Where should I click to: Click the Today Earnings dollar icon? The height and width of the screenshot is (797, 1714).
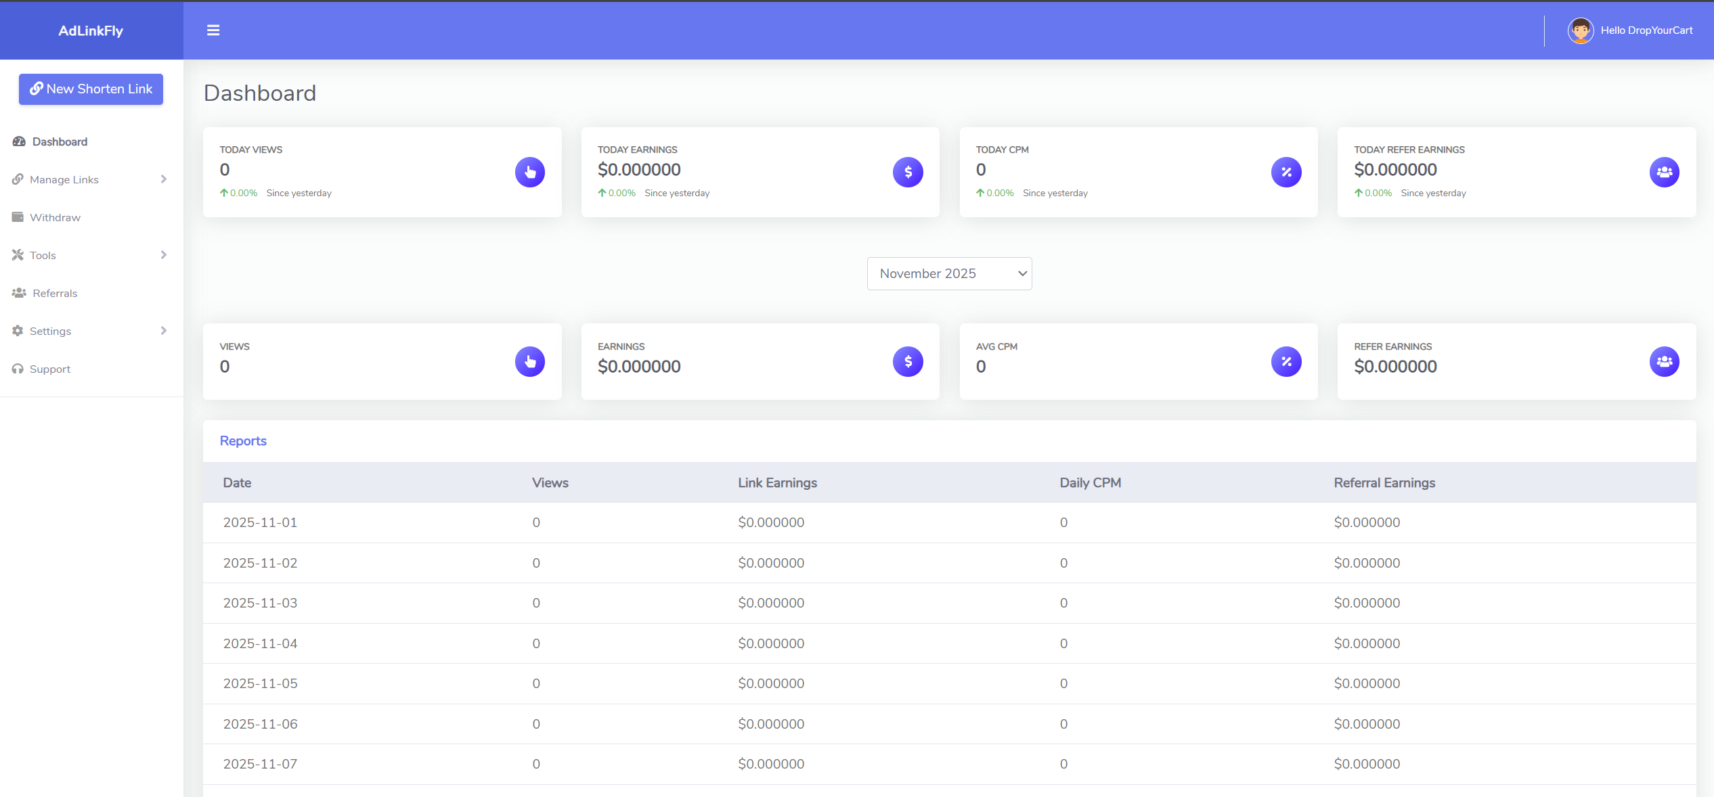coord(908,173)
